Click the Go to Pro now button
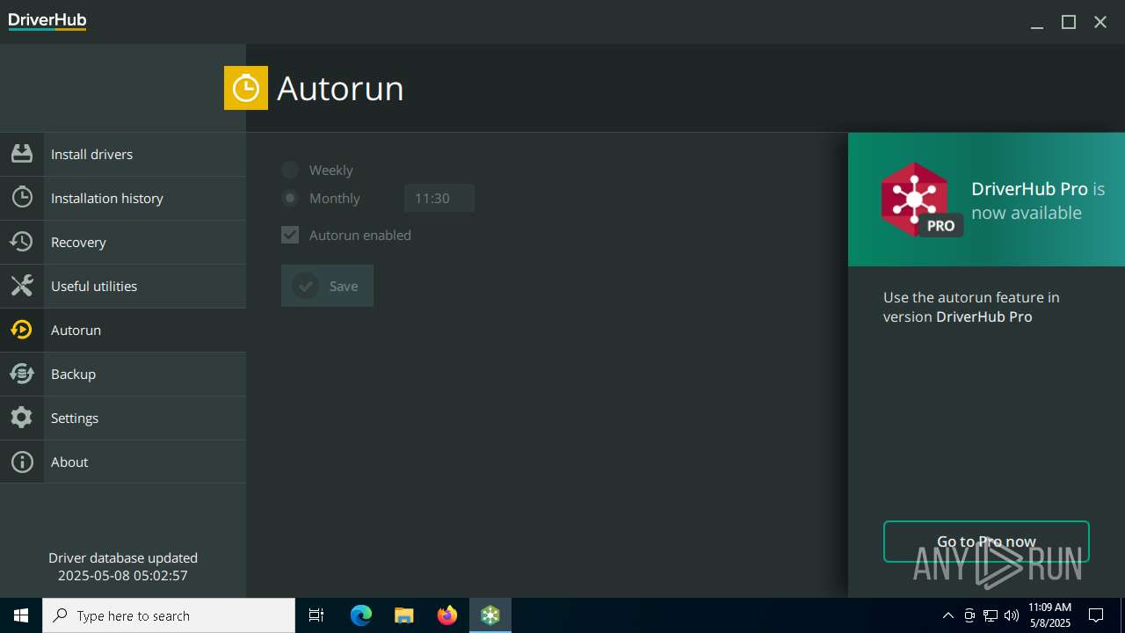 coord(986,542)
